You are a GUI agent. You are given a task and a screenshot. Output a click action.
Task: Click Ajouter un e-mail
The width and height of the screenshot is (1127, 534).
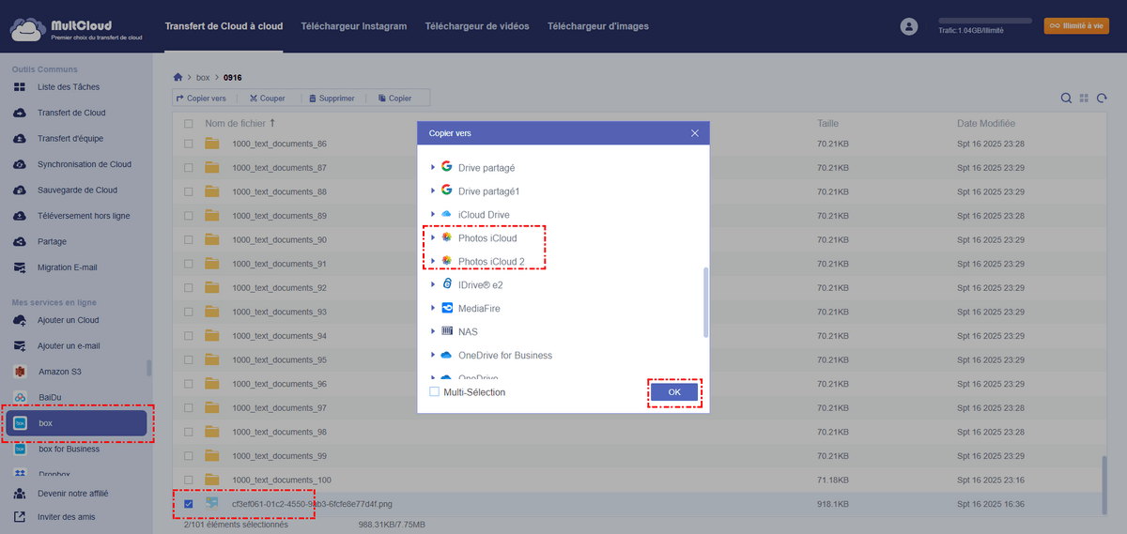pyautogui.click(x=69, y=345)
